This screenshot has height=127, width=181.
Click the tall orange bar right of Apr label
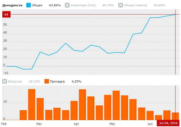[82, 105]
